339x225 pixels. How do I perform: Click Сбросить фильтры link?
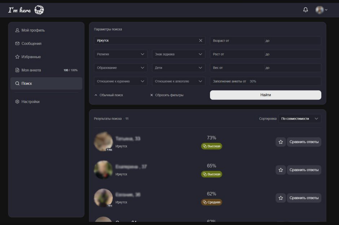[167, 95]
